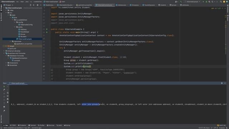
Task: Open the groups table tab
Action: click(x=174, y=5)
